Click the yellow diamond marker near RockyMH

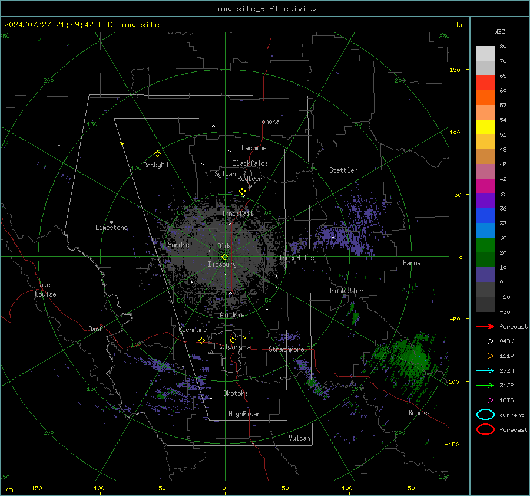[x=157, y=154]
